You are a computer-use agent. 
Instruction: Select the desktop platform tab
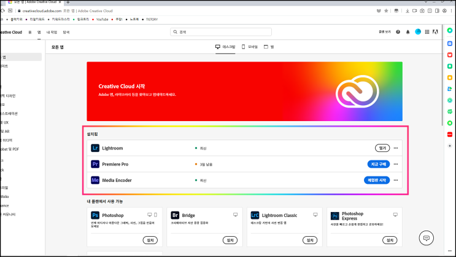[225, 47]
